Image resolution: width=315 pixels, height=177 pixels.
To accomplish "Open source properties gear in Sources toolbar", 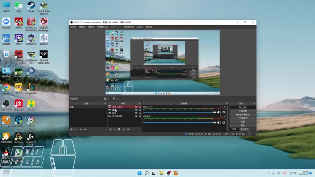I will pos(119,129).
